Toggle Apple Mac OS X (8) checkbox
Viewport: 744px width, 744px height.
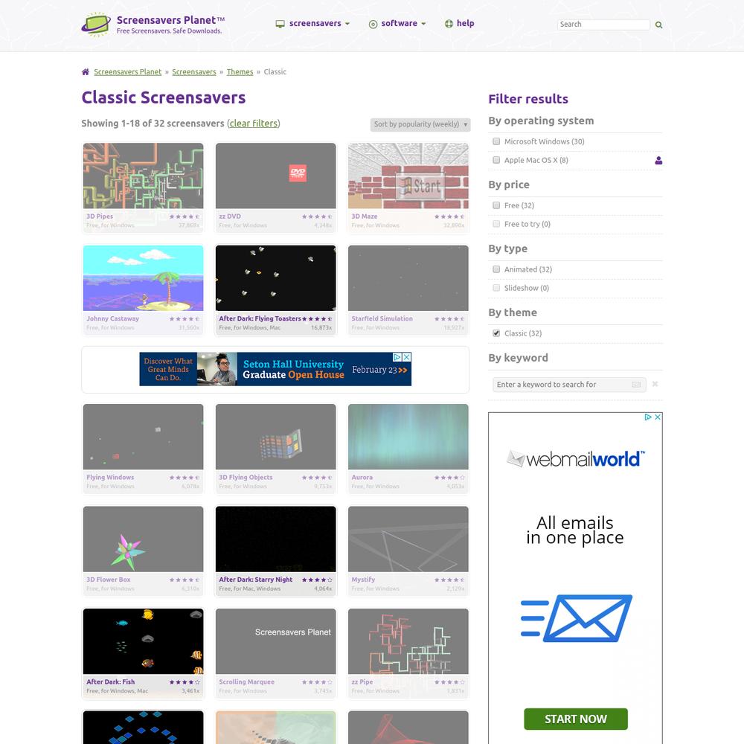pyautogui.click(x=496, y=160)
